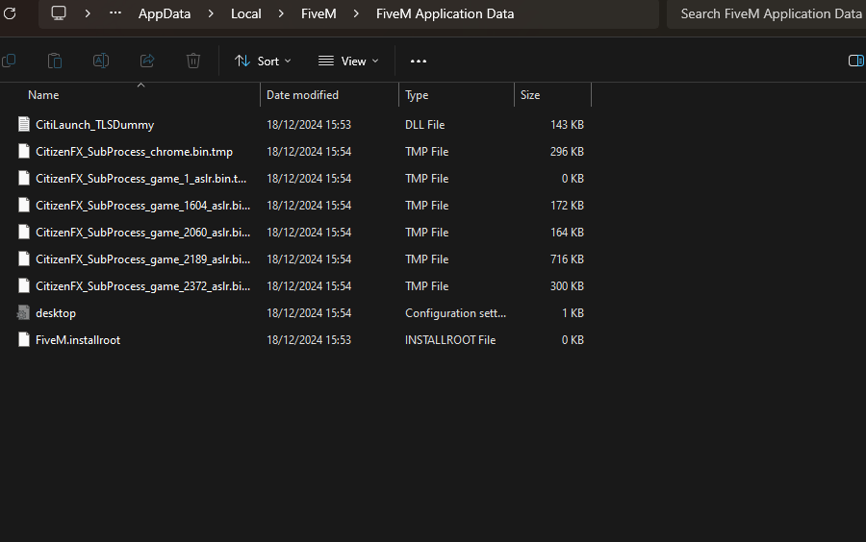Screen dimensions: 866x542
Task: Click the This PC monitor icon in breadcrumb
Action: (59, 13)
